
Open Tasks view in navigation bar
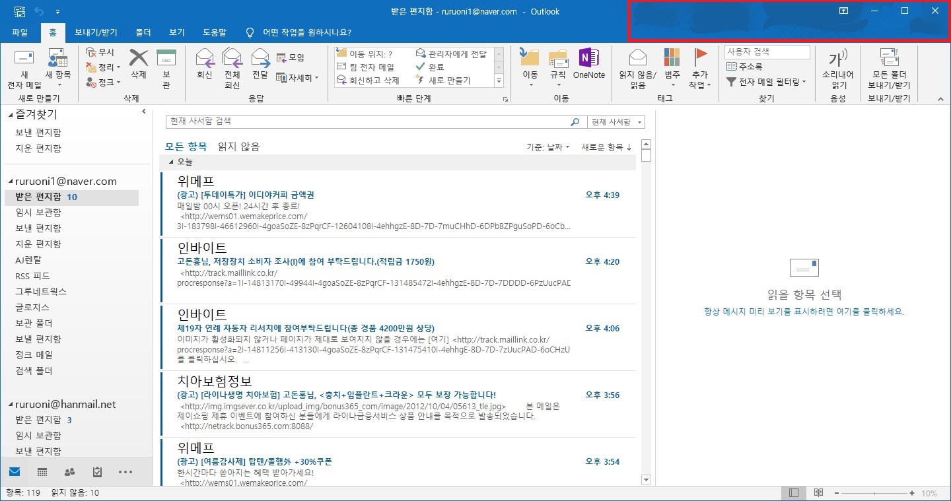[x=98, y=472]
